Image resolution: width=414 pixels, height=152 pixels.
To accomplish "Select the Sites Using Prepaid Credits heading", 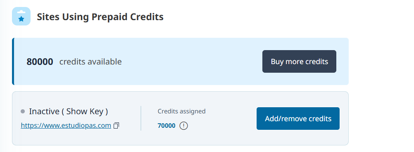I will [x=100, y=17].
